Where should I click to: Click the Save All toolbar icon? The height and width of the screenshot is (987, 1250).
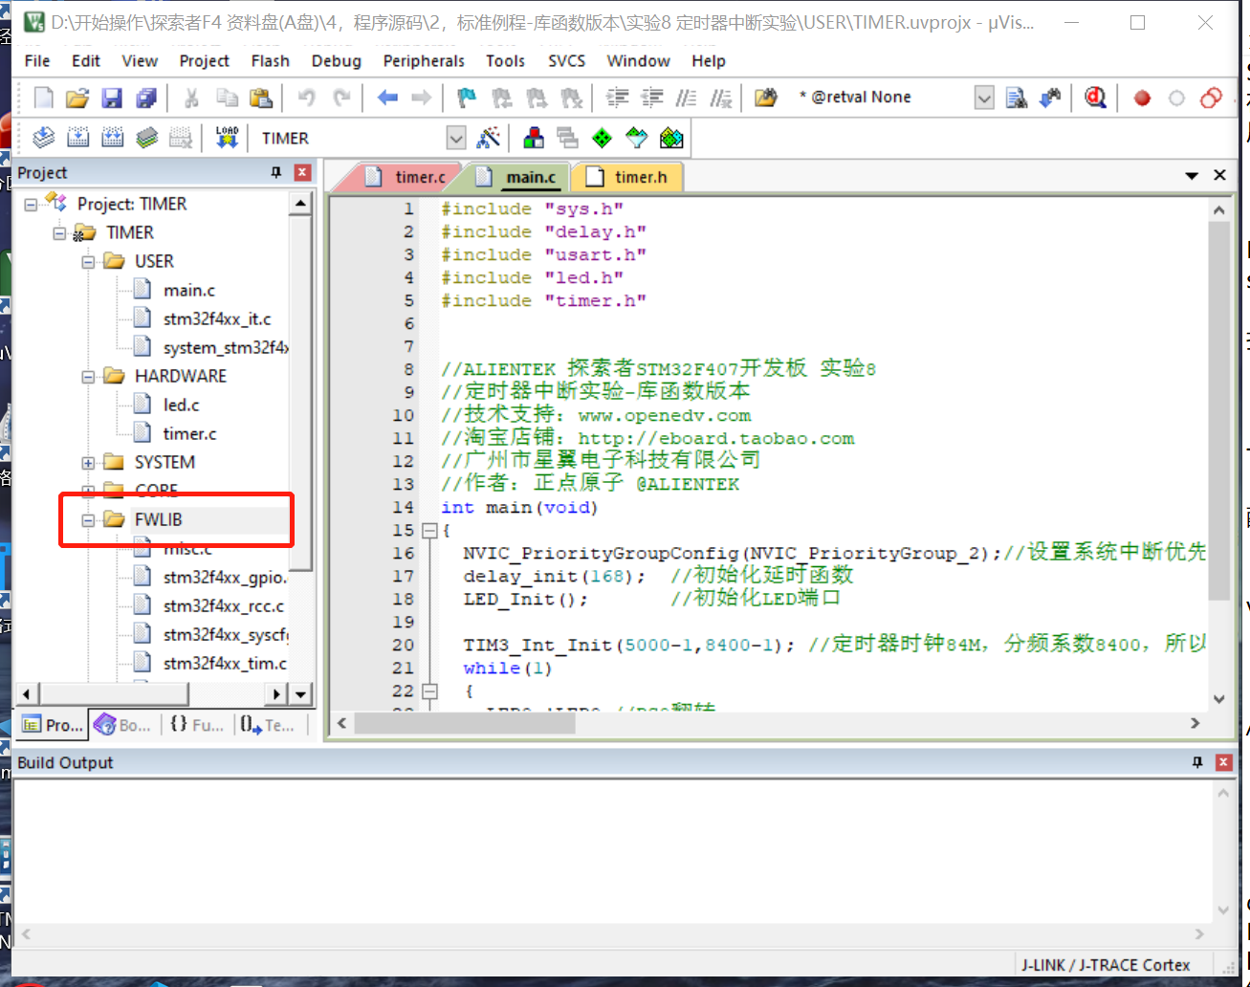pyautogui.click(x=145, y=98)
